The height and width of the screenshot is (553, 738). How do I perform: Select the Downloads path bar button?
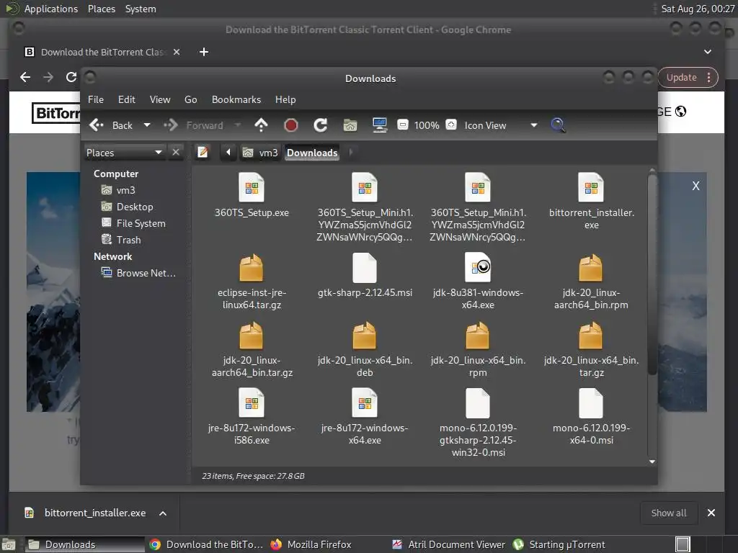tap(312, 153)
